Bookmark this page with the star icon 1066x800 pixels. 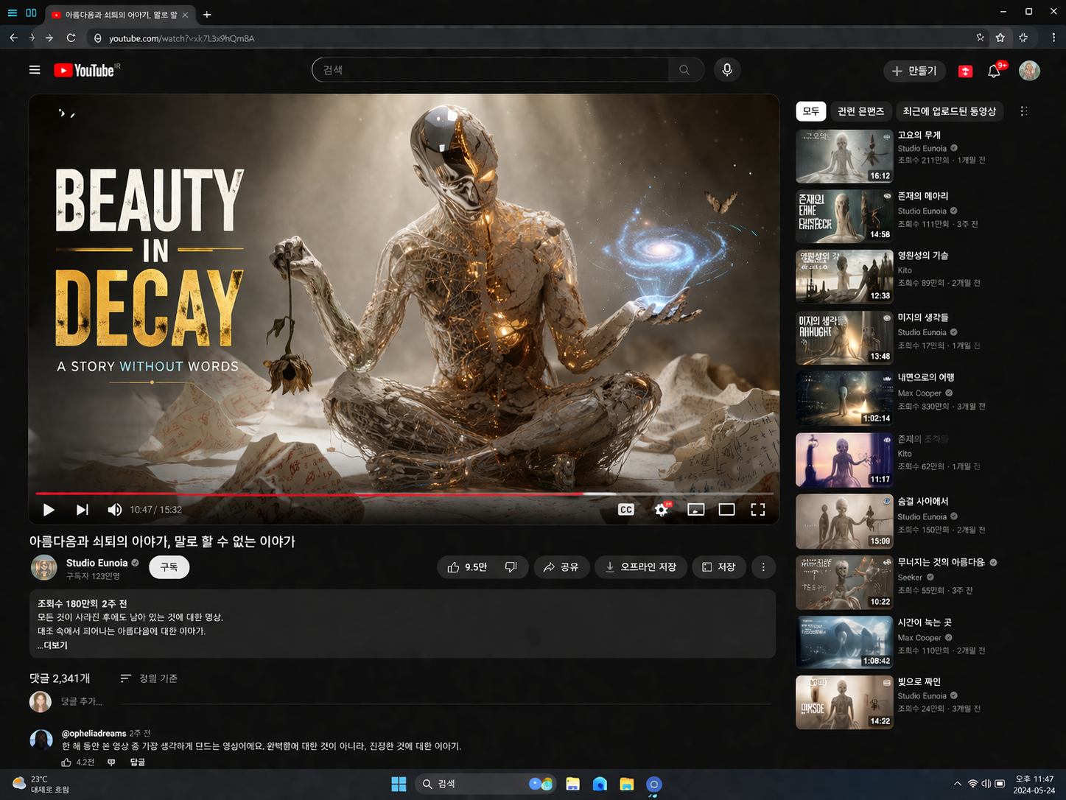(1000, 38)
